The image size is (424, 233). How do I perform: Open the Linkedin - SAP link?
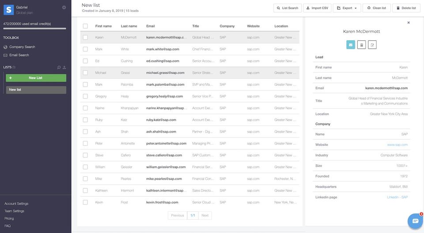coord(397,197)
